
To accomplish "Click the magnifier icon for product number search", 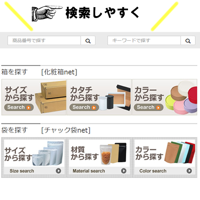I will 88,41.
